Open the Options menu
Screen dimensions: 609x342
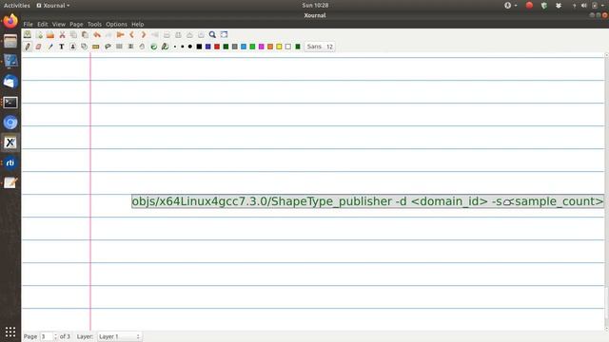[x=116, y=24]
